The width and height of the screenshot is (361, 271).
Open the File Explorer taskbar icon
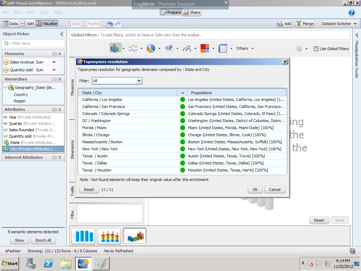[x=66, y=263]
